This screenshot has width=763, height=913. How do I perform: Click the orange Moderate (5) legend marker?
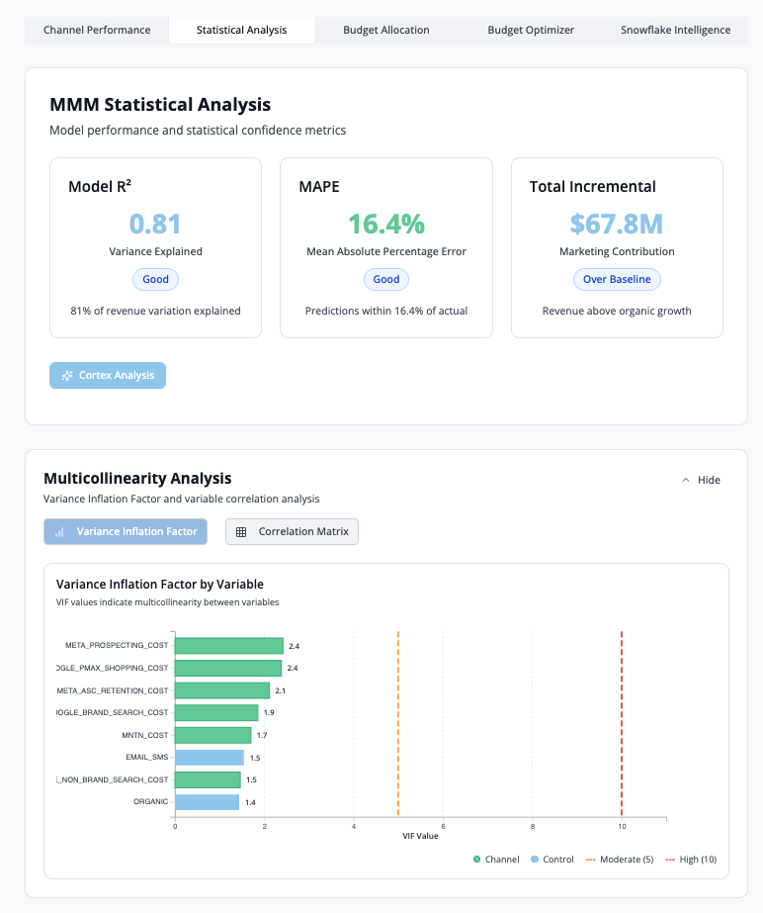tap(593, 860)
